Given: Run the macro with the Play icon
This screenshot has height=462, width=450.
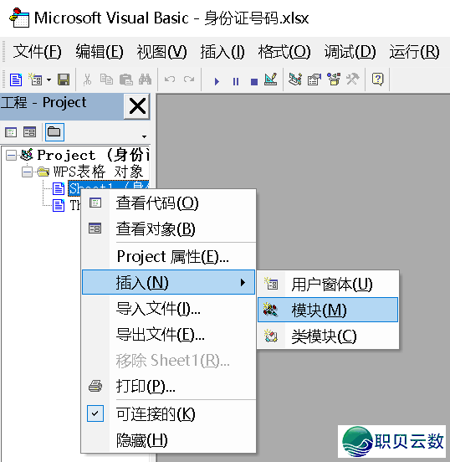Looking at the screenshot, I should click(x=217, y=82).
